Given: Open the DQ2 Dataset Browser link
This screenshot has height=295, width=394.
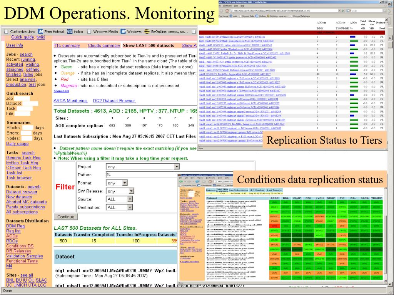Looking at the screenshot, I should point(114,101).
